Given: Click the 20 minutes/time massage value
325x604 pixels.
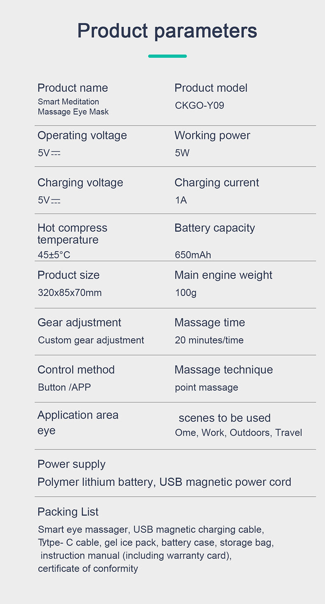Looking at the screenshot, I should click(x=209, y=340).
